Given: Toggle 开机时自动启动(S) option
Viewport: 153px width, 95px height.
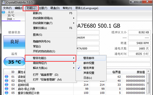Looking at the screenshot, I should point(51,51).
